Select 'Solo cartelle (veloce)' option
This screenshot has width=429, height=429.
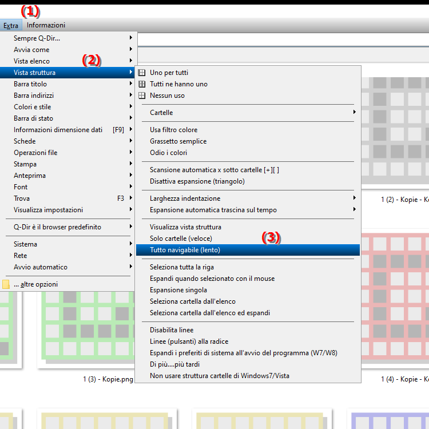pos(248,239)
